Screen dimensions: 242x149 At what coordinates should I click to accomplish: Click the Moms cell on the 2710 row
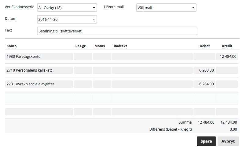[102, 70]
